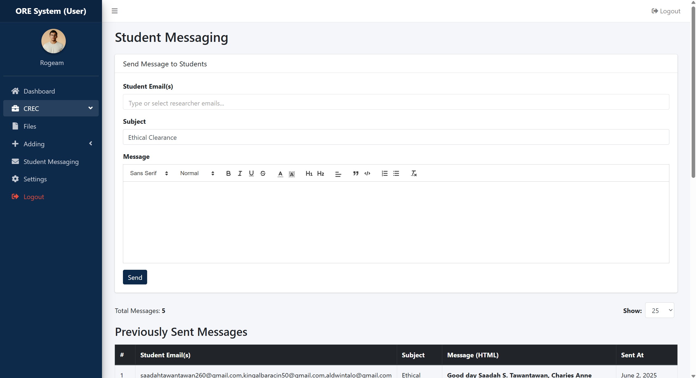Start an ordered numbered list
Screen dimensions: 696x378
pyautogui.click(x=384, y=173)
